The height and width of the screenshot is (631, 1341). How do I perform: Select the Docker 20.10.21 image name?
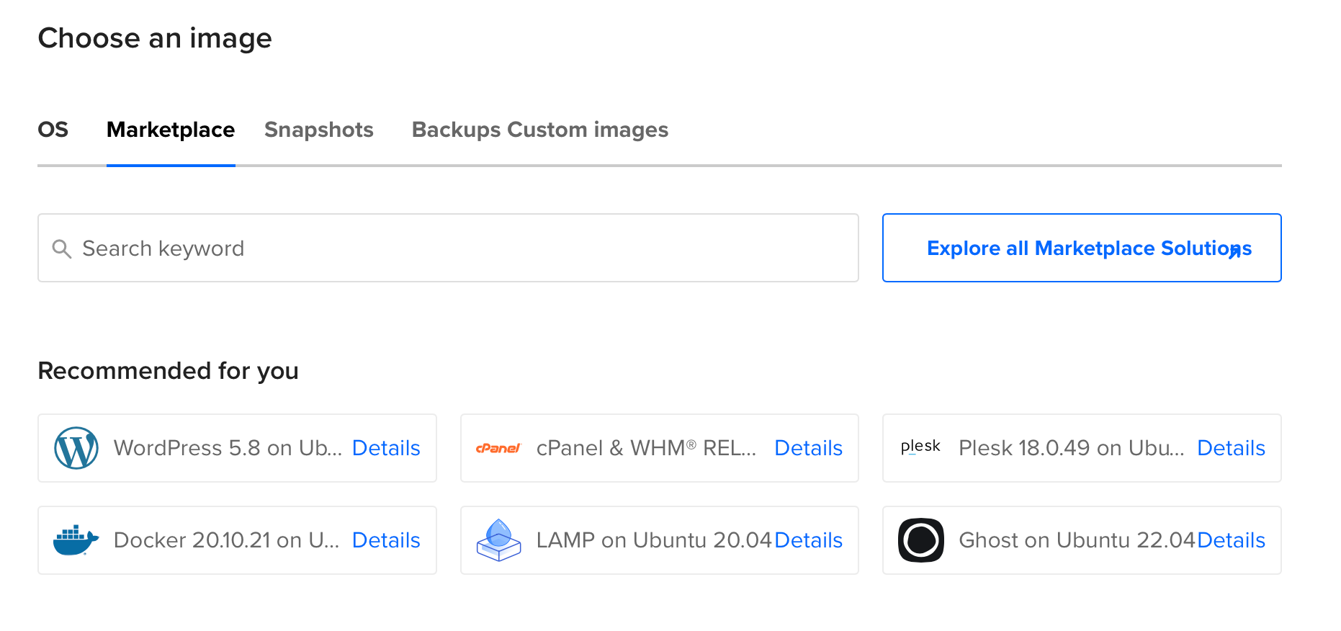226,540
